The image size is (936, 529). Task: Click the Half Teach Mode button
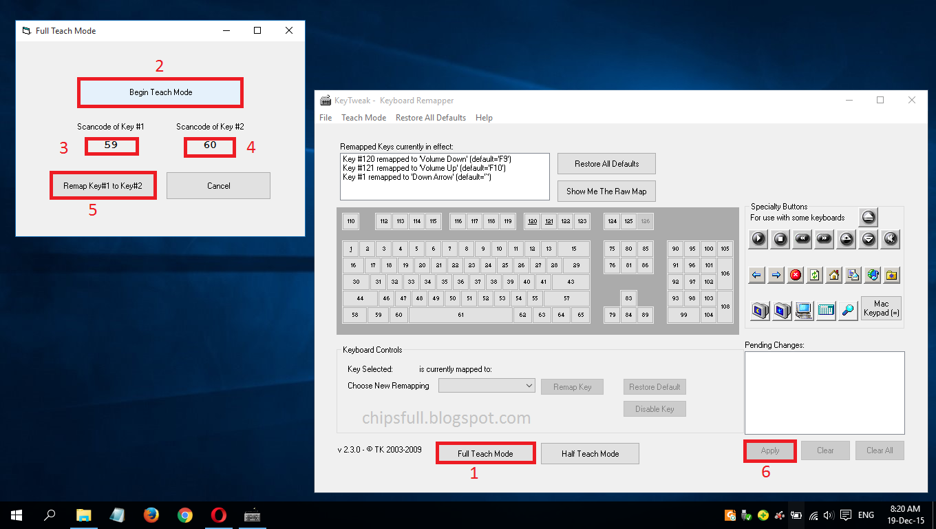(x=590, y=453)
